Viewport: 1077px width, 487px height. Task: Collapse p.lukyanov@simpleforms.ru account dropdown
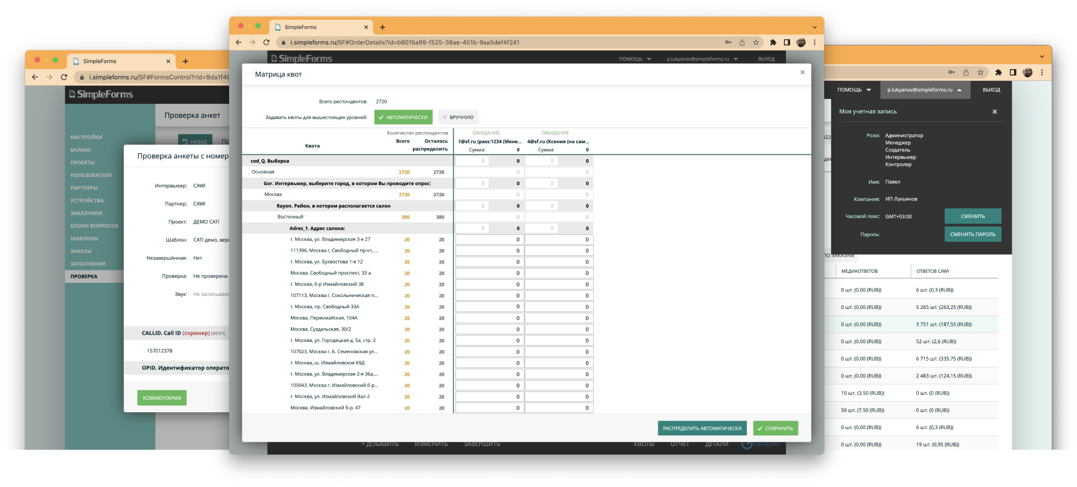924,90
